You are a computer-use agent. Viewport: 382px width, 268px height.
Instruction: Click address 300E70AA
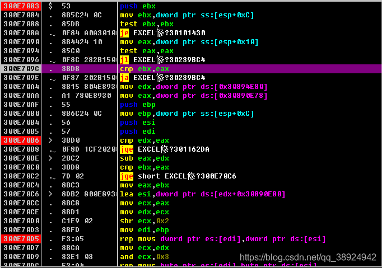point(21,96)
